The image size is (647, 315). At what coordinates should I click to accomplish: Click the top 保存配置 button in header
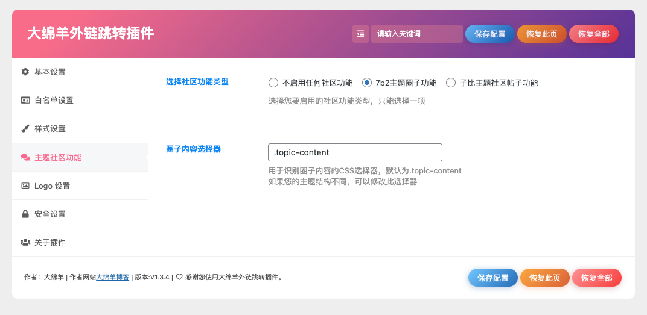(x=490, y=34)
